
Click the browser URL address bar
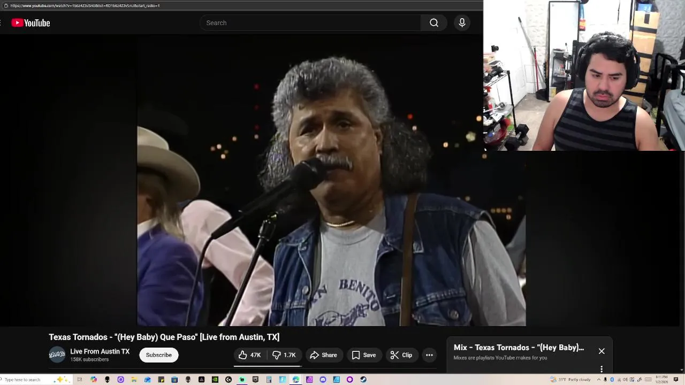(241, 5)
